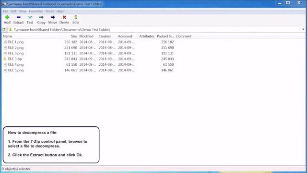This screenshot has height=173, width=307.
Task: Sort by the Accessed column header
Action: point(125,36)
